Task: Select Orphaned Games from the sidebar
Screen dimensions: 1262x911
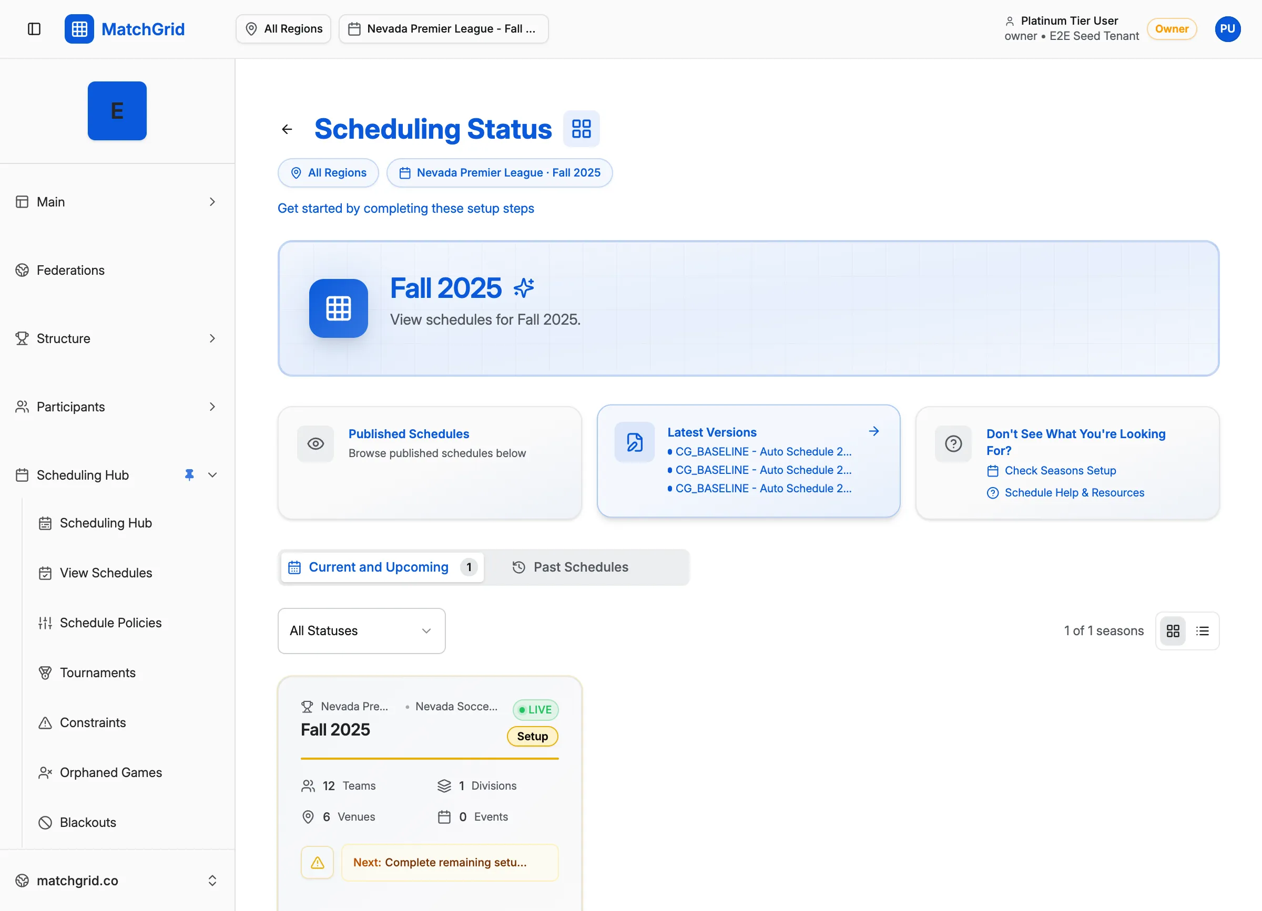Action: pyautogui.click(x=110, y=772)
